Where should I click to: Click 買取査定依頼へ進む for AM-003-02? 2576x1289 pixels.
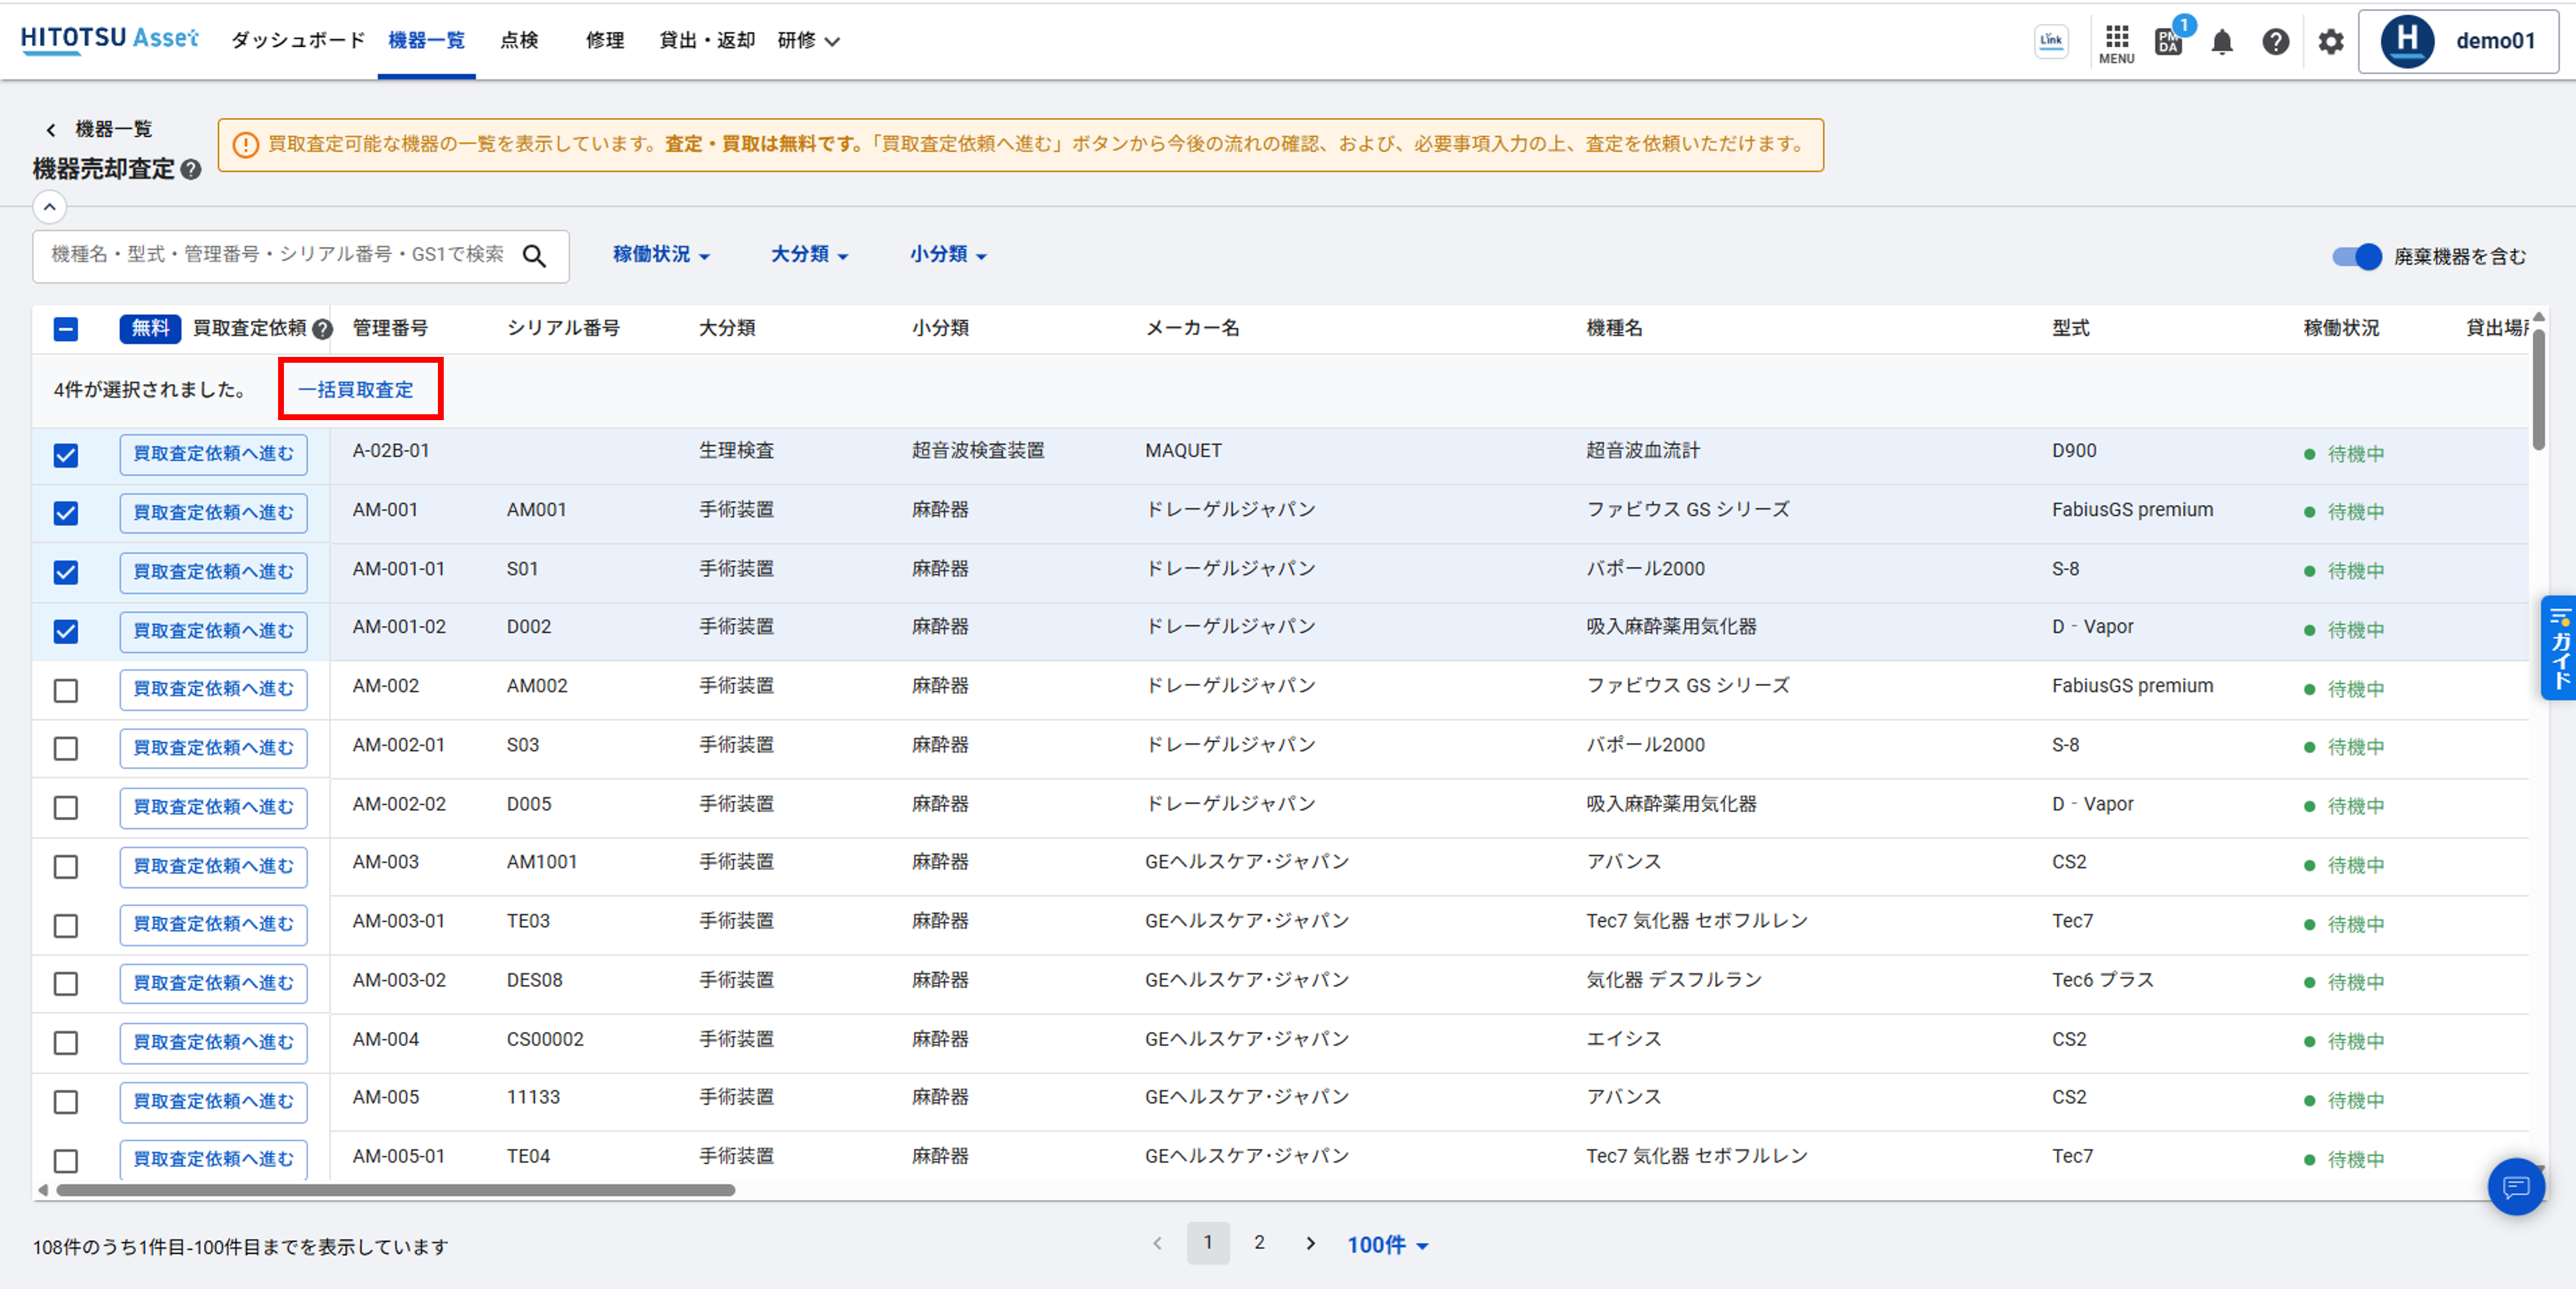click(x=213, y=983)
